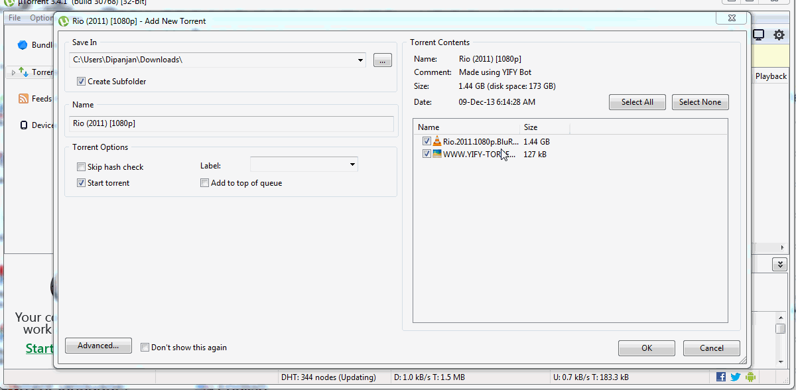Click the Size column header in the file list
Viewport: 796px width, 390px height.
[x=545, y=127]
